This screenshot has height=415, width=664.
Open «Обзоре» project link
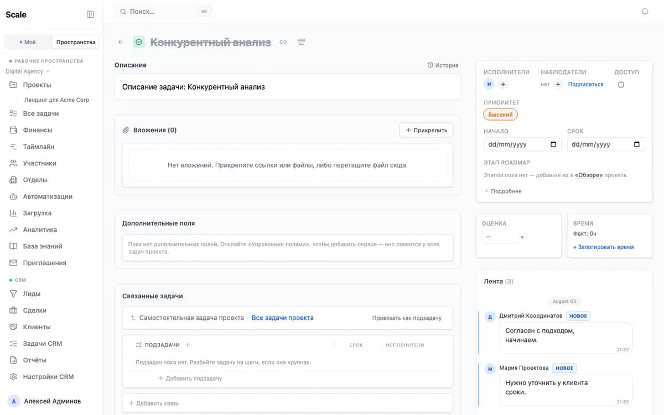tap(589, 175)
